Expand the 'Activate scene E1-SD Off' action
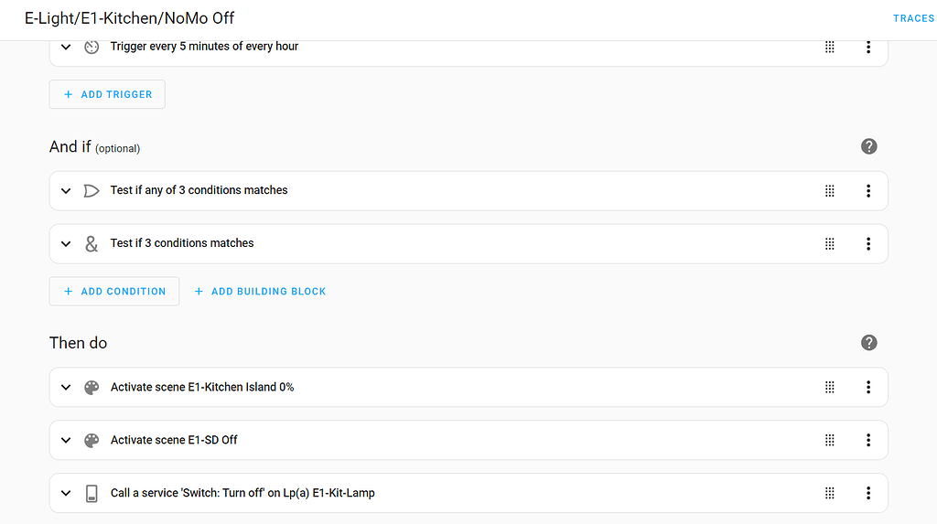Screen dimensions: 937x524 (66, 441)
